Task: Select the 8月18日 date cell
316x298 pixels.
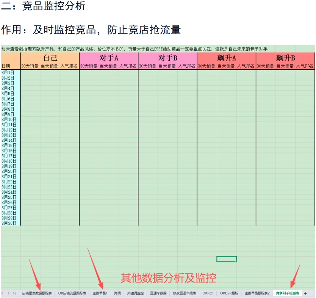Action: coord(11,161)
